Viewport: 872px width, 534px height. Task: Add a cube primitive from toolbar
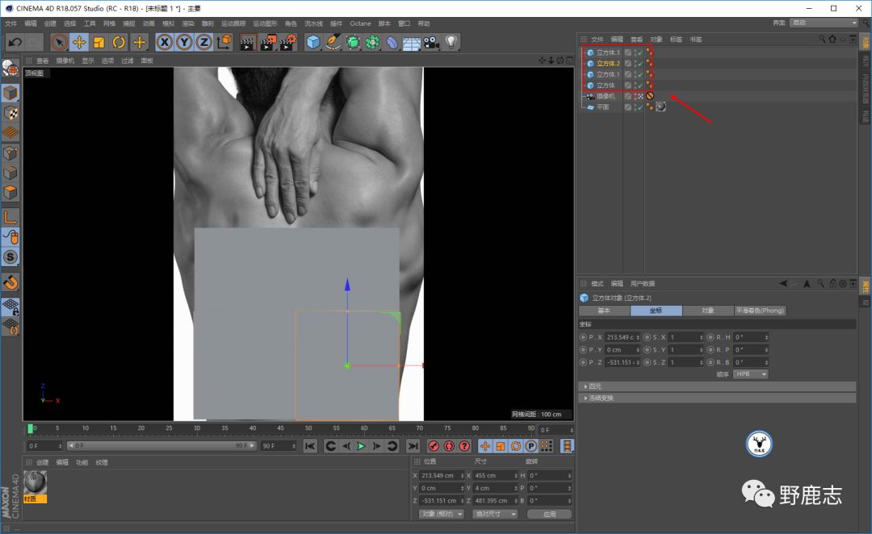pyautogui.click(x=313, y=42)
